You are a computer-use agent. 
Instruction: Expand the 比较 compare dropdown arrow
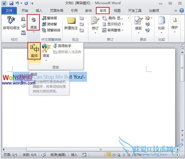coord(161,33)
